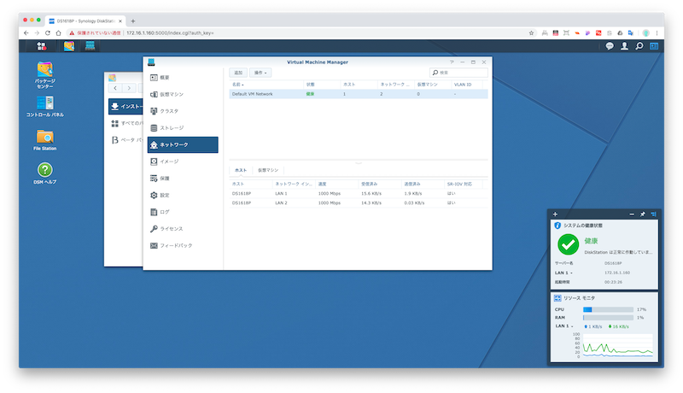The height and width of the screenshot is (393, 683).
Task: Click system health shield info icon
Action: (x=557, y=226)
